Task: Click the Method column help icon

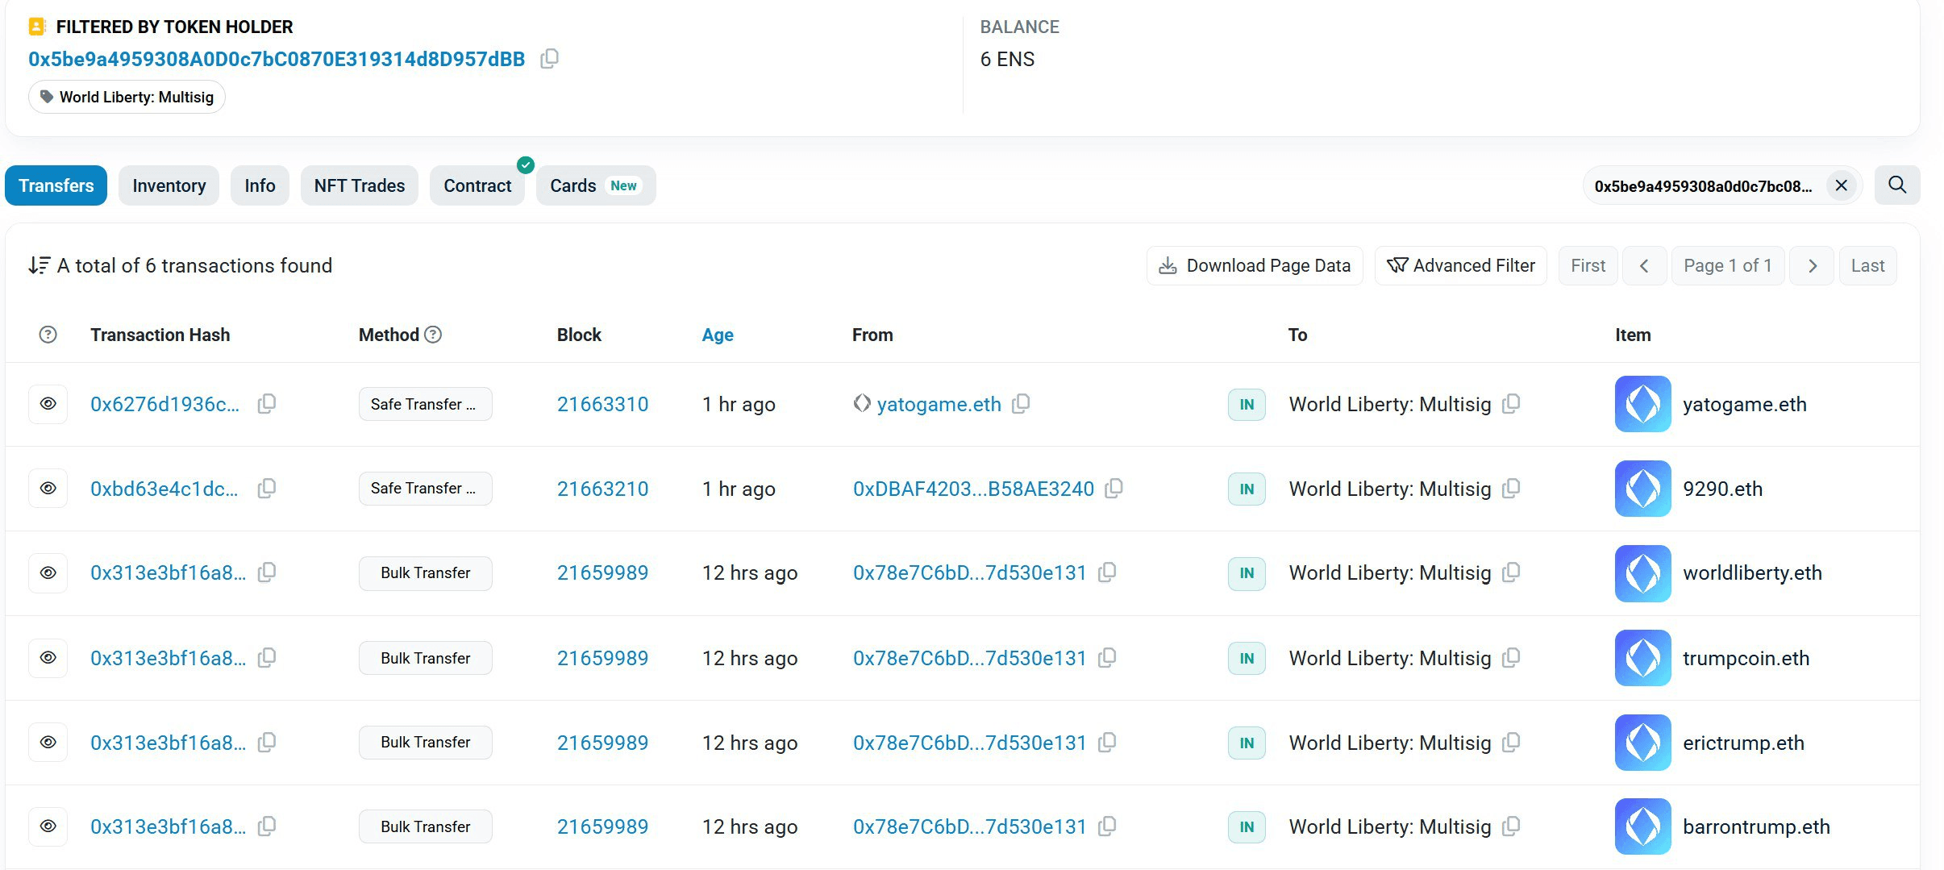Action: [433, 335]
